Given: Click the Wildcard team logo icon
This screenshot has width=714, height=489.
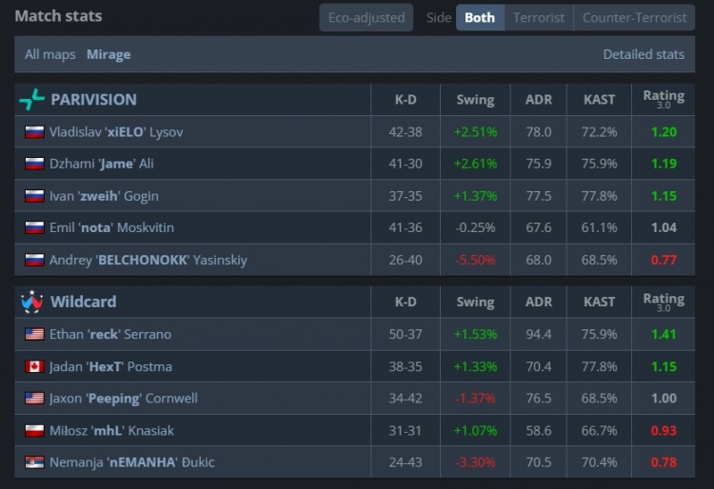Looking at the screenshot, I should click(31, 302).
